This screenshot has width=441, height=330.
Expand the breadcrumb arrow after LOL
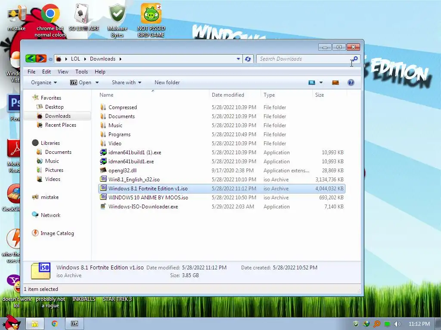coord(85,59)
